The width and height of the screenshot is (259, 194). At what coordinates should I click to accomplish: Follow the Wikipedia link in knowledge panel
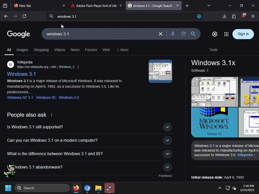tap(245, 155)
